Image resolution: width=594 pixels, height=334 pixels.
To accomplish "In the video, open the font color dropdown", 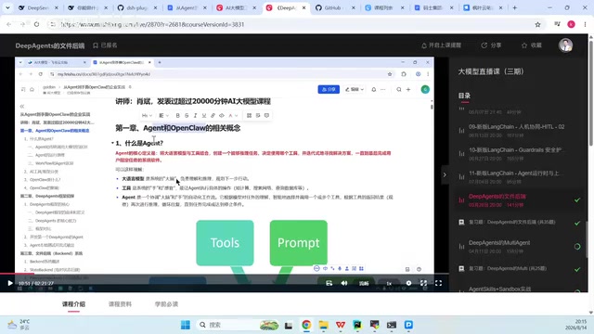I will pyautogui.click(x=233, y=115).
